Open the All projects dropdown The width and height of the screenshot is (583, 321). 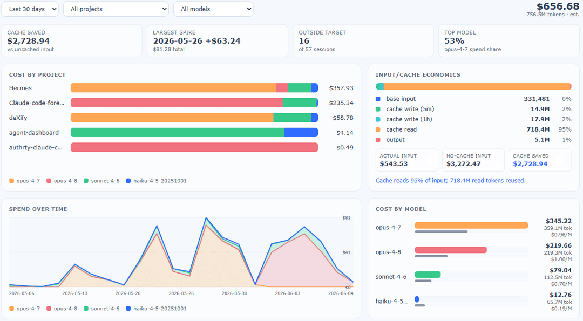coord(116,9)
